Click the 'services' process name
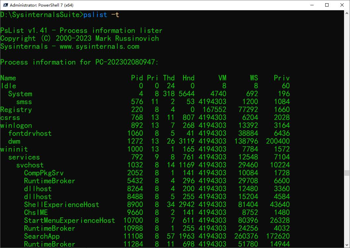The width and height of the screenshot is (350, 248). [24, 157]
